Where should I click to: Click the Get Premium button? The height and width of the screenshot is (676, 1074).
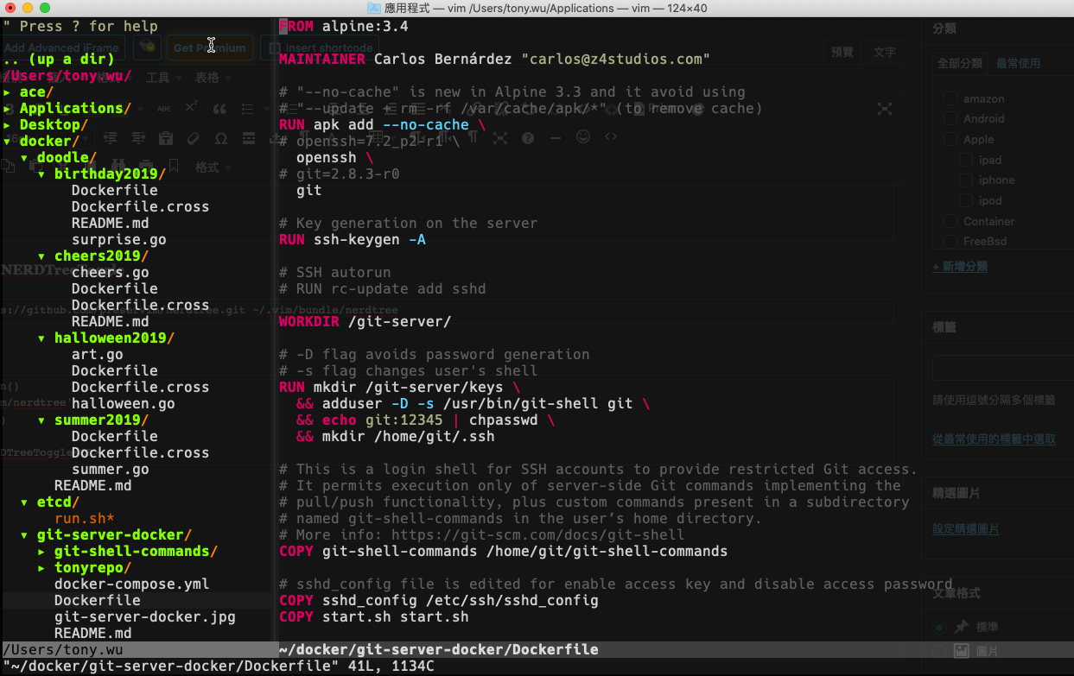209,47
